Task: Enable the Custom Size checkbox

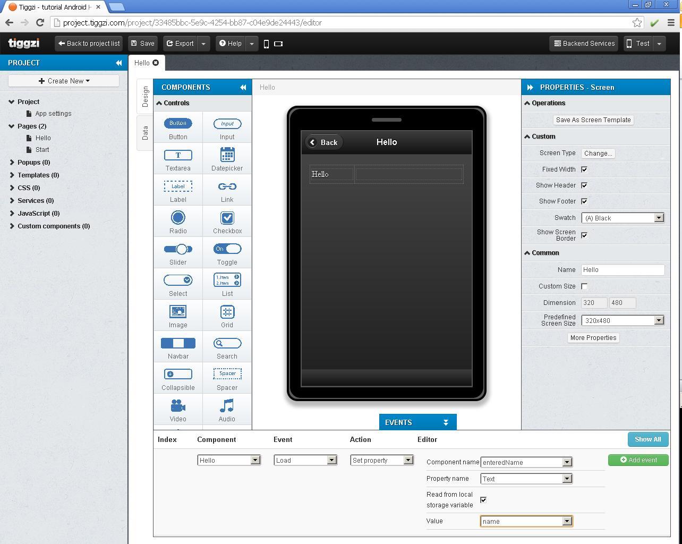Action: (x=584, y=286)
